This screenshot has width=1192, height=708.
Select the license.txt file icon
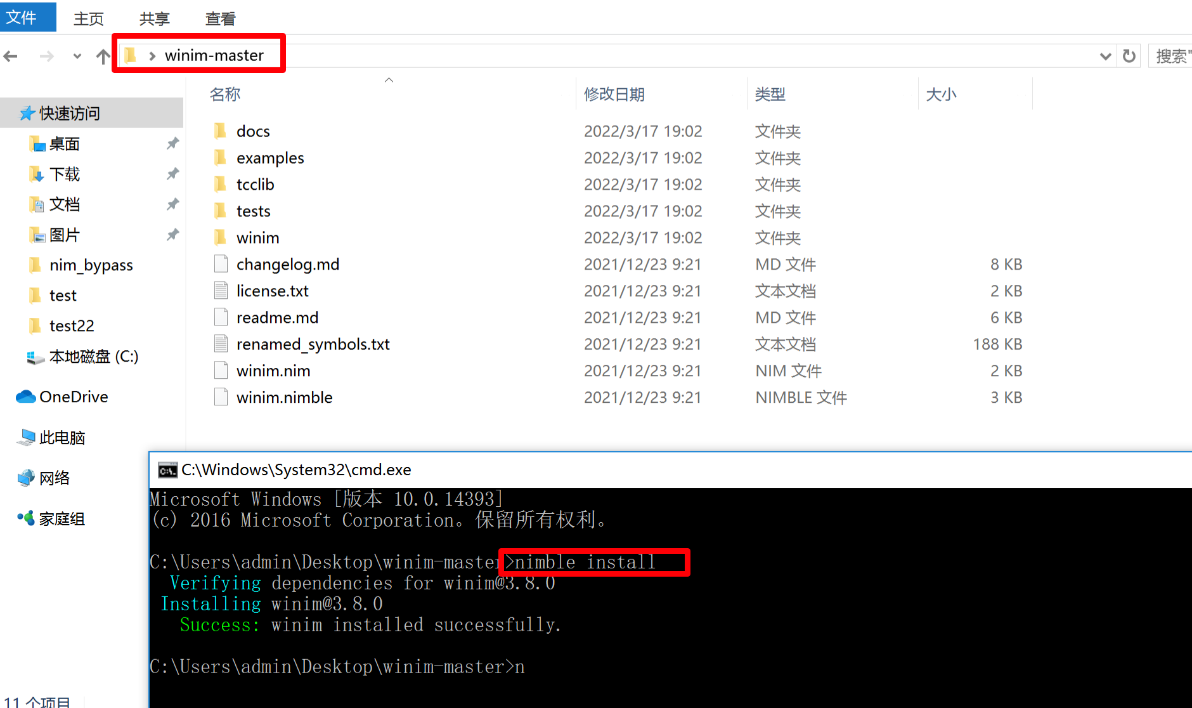(x=221, y=291)
